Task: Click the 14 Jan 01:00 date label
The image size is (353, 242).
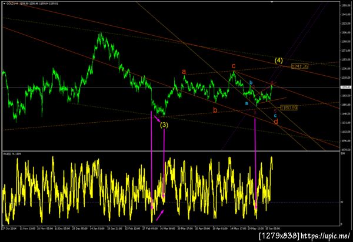Action: click(x=97, y=228)
